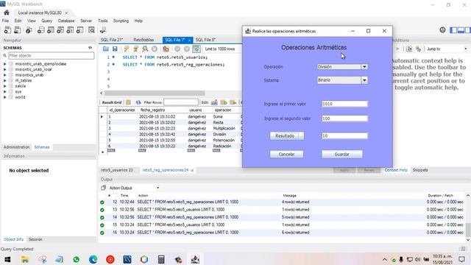Click the Context Help link
Image resolution: width=471 pixels, height=265 pixels.
(x=396, y=170)
